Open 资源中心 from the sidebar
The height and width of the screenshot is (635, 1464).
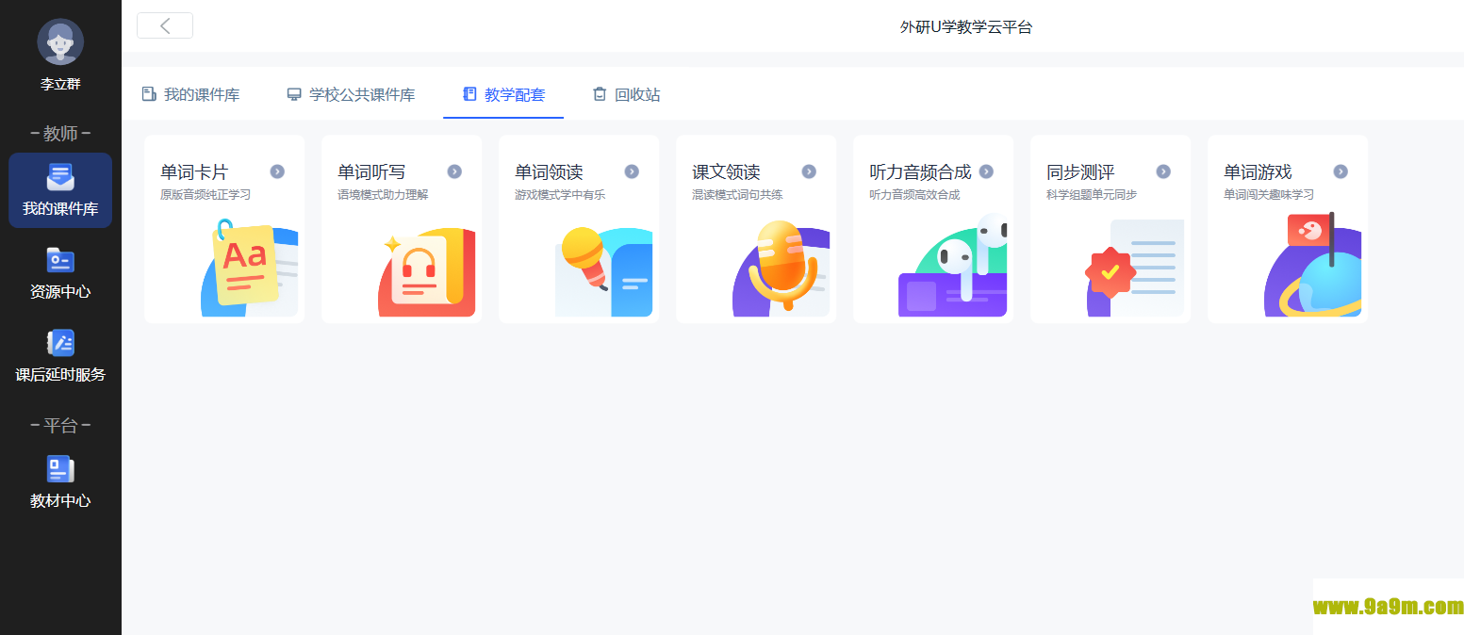60,273
